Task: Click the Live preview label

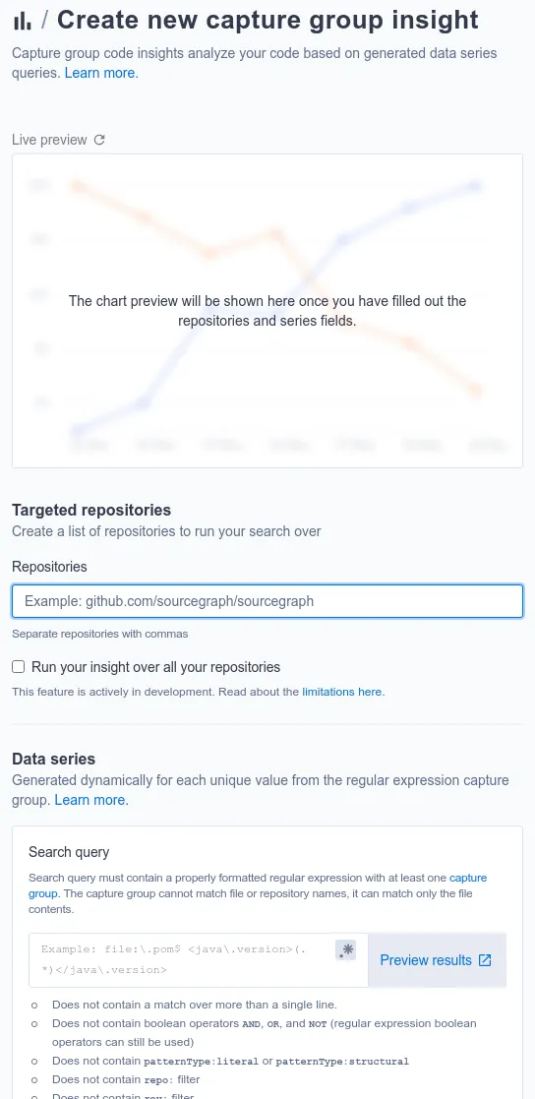Action: (49, 140)
